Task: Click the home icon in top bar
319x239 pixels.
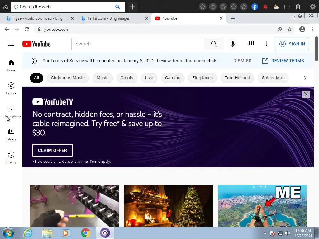Action: pyautogui.click(x=6, y=7)
